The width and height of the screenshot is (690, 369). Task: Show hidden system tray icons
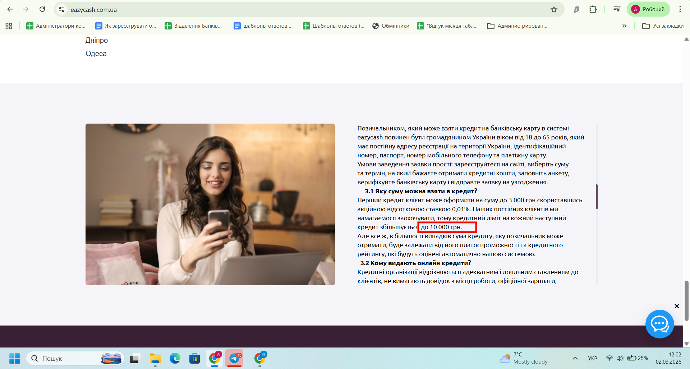(x=575, y=358)
